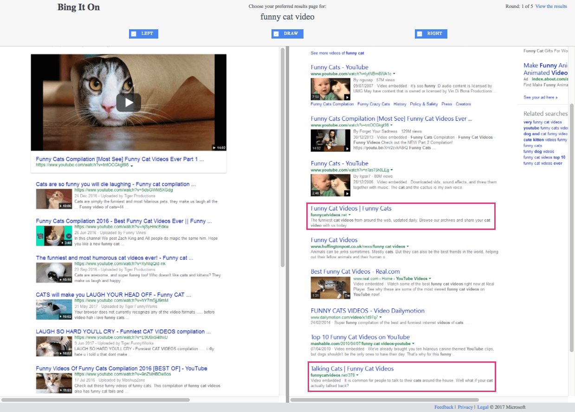Click the right pane horizontal scrollbar
575x412 pixels.
point(384,400)
